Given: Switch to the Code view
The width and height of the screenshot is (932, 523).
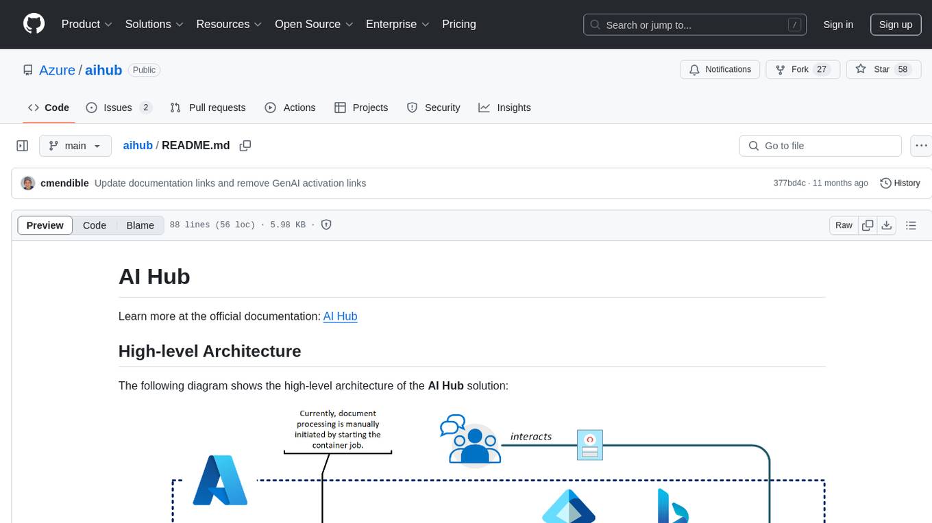Looking at the screenshot, I should click(x=95, y=225).
